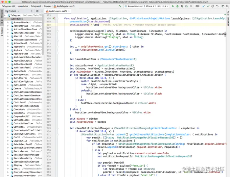Open Search Everywhere magnifier icon
This screenshot has height=177, width=230.
(x=227, y=6)
